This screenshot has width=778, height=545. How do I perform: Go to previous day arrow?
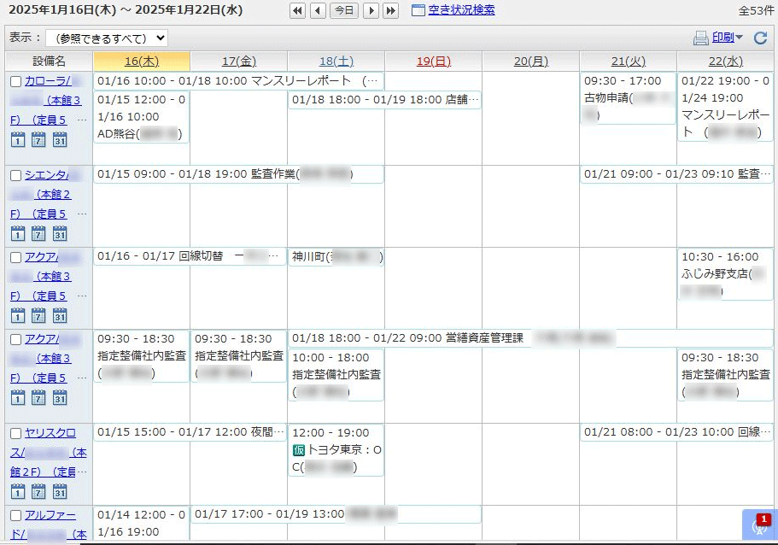[318, 11]
